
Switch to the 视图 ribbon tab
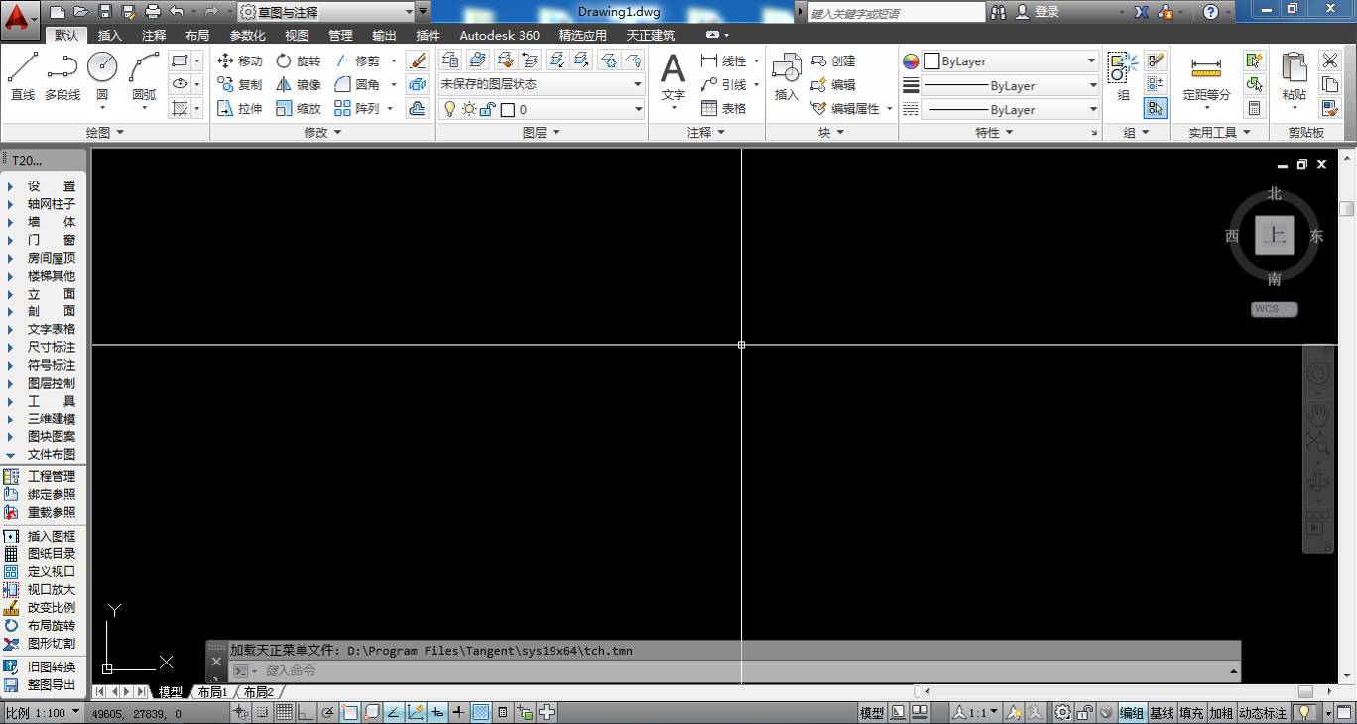click(297, 35)
